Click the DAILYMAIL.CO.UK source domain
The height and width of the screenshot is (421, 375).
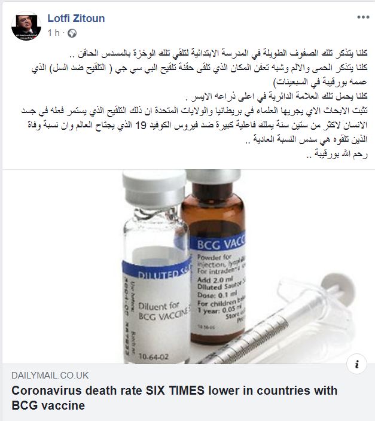tap(50, 376)
